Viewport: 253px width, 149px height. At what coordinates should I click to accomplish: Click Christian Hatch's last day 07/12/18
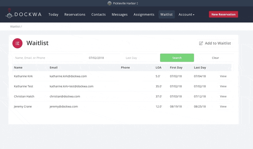point(200,96)
